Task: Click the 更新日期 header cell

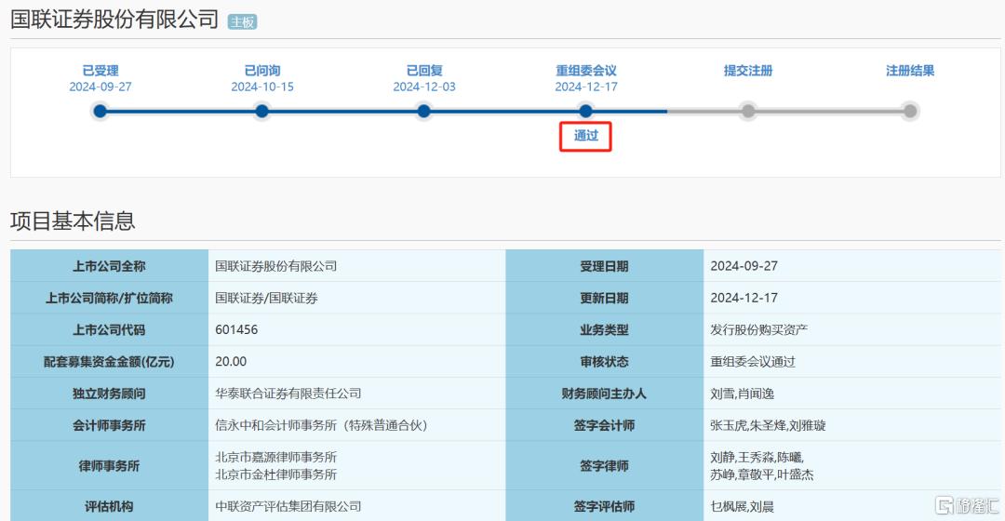Action: pos(604,298)
